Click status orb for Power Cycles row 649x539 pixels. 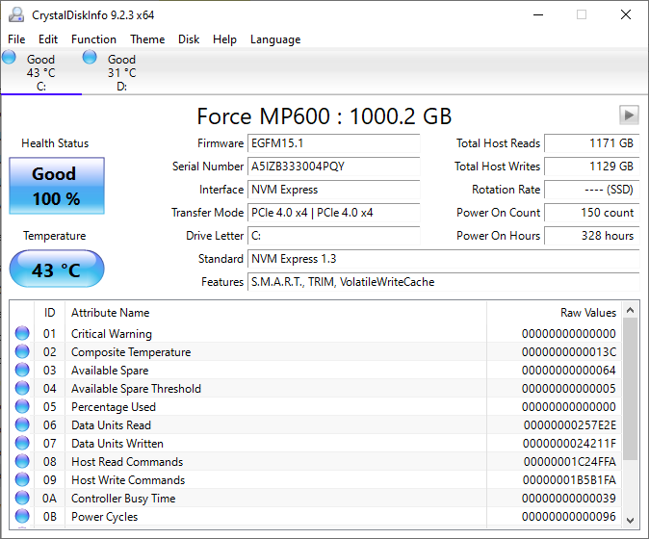[22, 516]
